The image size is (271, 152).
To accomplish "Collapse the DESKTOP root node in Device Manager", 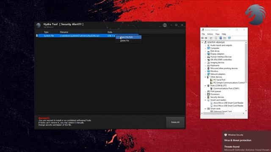I will pos(202,42).
